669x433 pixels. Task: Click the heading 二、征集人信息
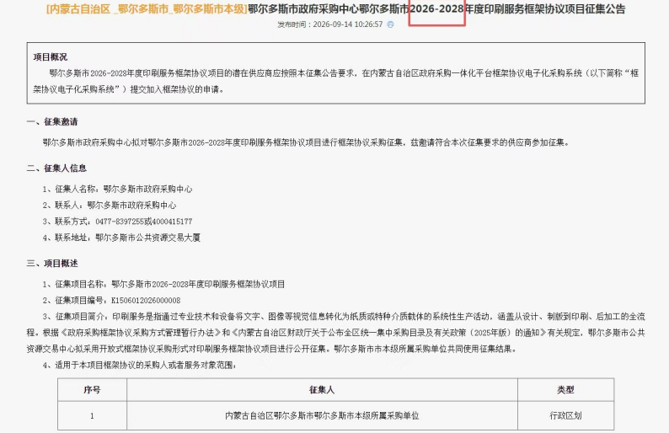[56, 168]
